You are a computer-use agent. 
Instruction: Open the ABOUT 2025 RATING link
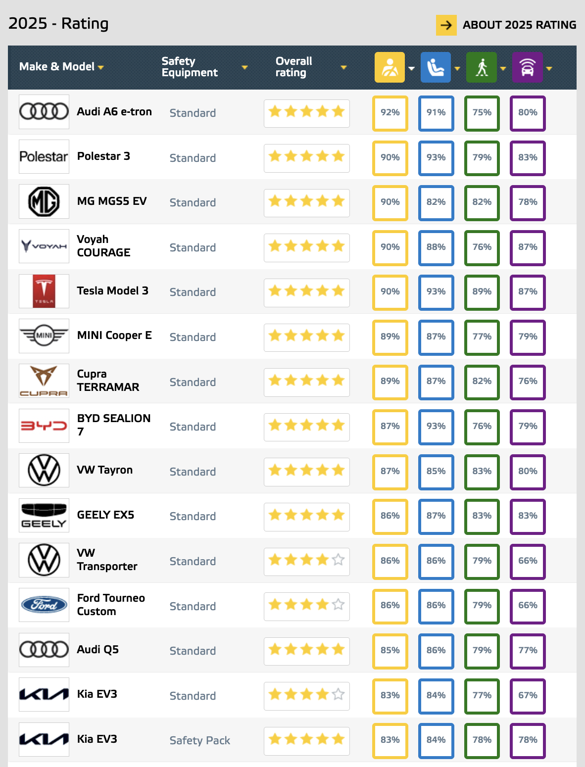[x=519, y=25]
